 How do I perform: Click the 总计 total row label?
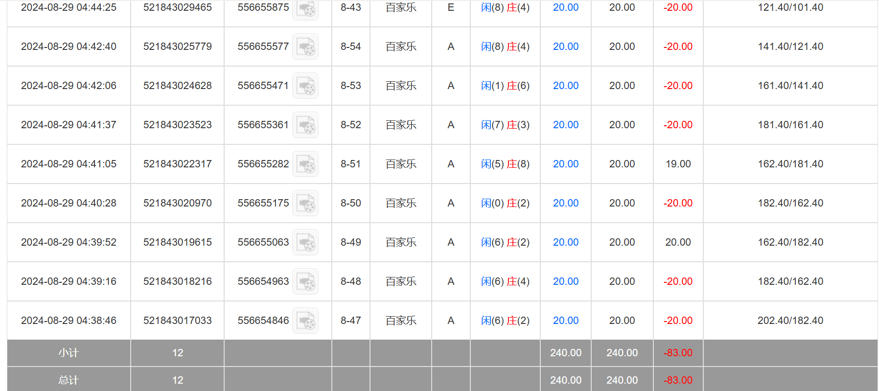69,380
